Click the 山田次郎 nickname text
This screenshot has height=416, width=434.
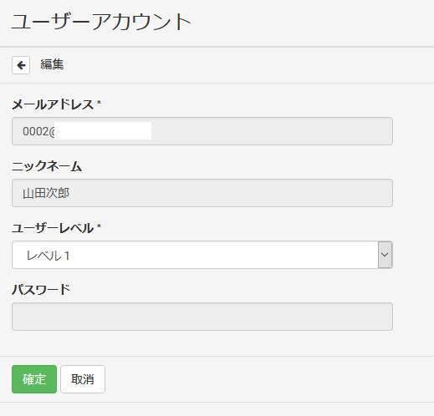[x=46, y=193]
